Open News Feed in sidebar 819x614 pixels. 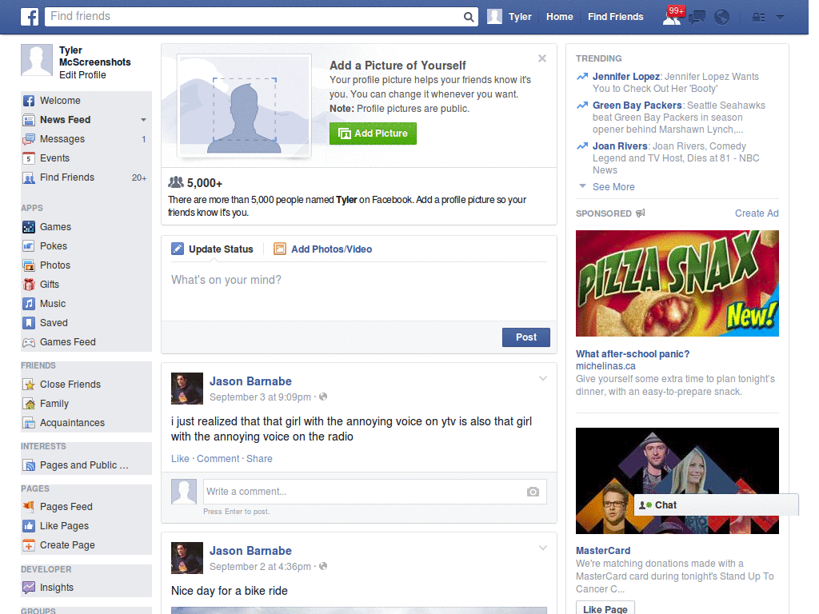66,120
